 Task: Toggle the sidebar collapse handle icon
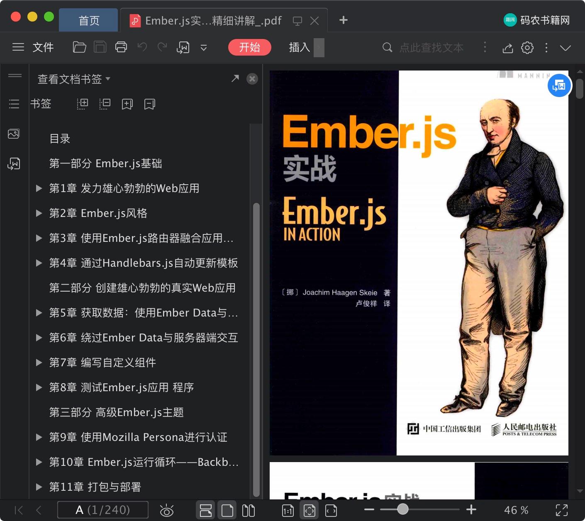(x=15, y=75)
